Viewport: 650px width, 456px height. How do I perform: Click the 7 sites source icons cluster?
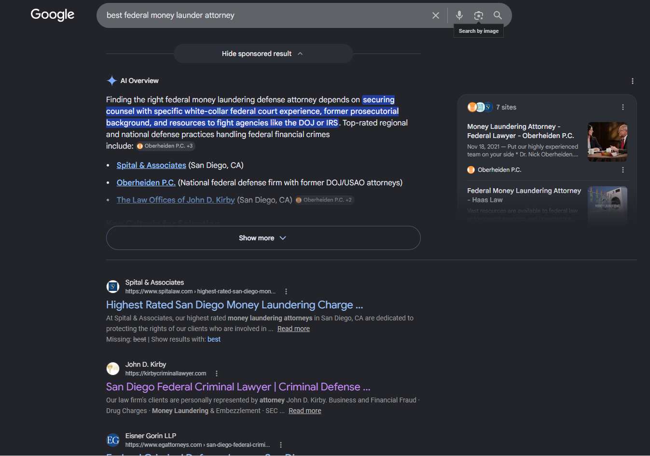click(x=480, y=107)
